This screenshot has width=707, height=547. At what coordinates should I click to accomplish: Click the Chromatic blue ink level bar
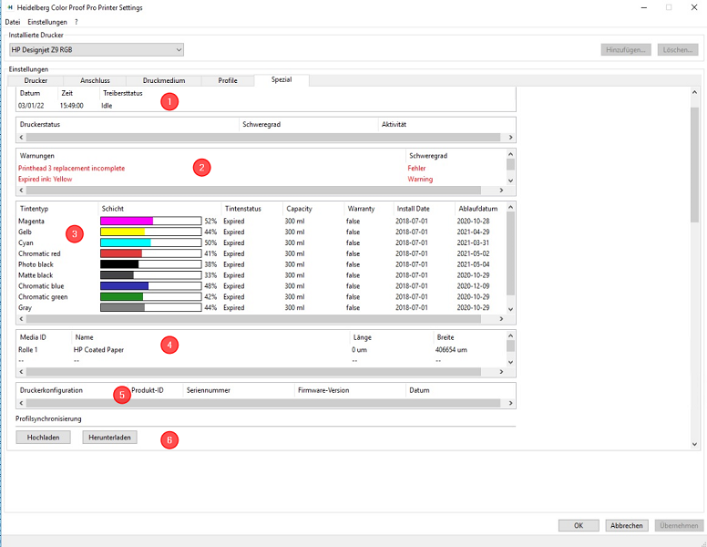150,285
